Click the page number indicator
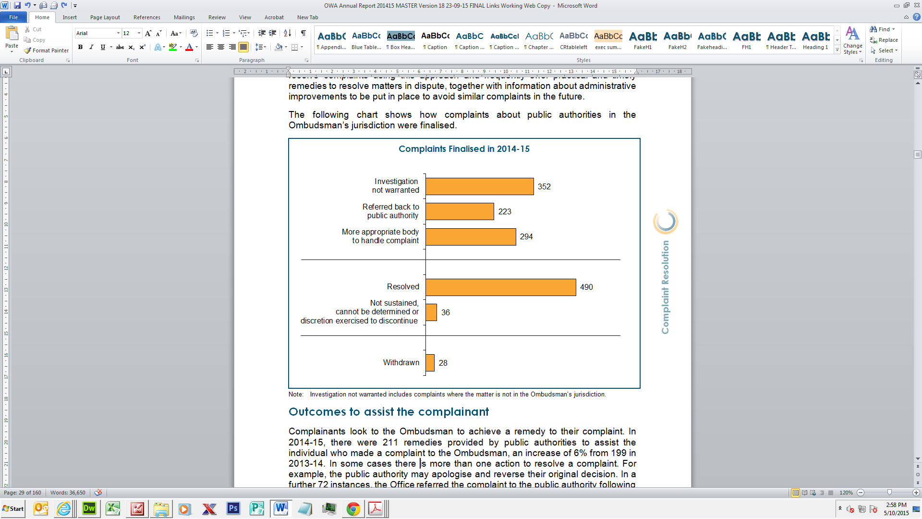Image resolution: width=922 pixels, height=519 pixels. (23, 493)
